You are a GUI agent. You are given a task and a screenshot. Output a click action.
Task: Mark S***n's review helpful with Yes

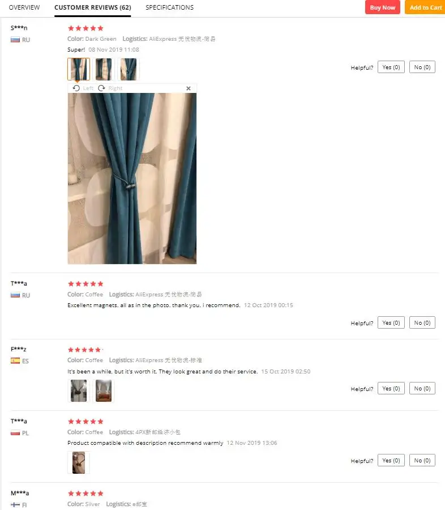point(391,67)
